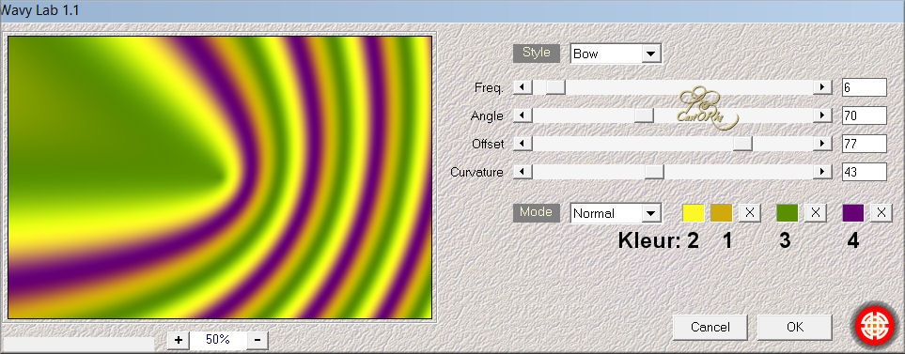The image size is (905, 354).
Task: Click the Angle slider left arrow
Action: coord(523,115)
